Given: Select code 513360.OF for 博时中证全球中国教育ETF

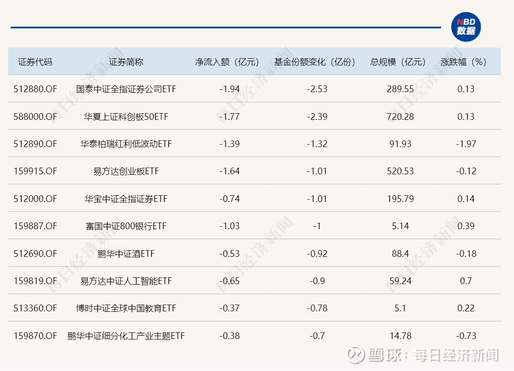Looking at the screenshot, I should click(x=36, y=308).
